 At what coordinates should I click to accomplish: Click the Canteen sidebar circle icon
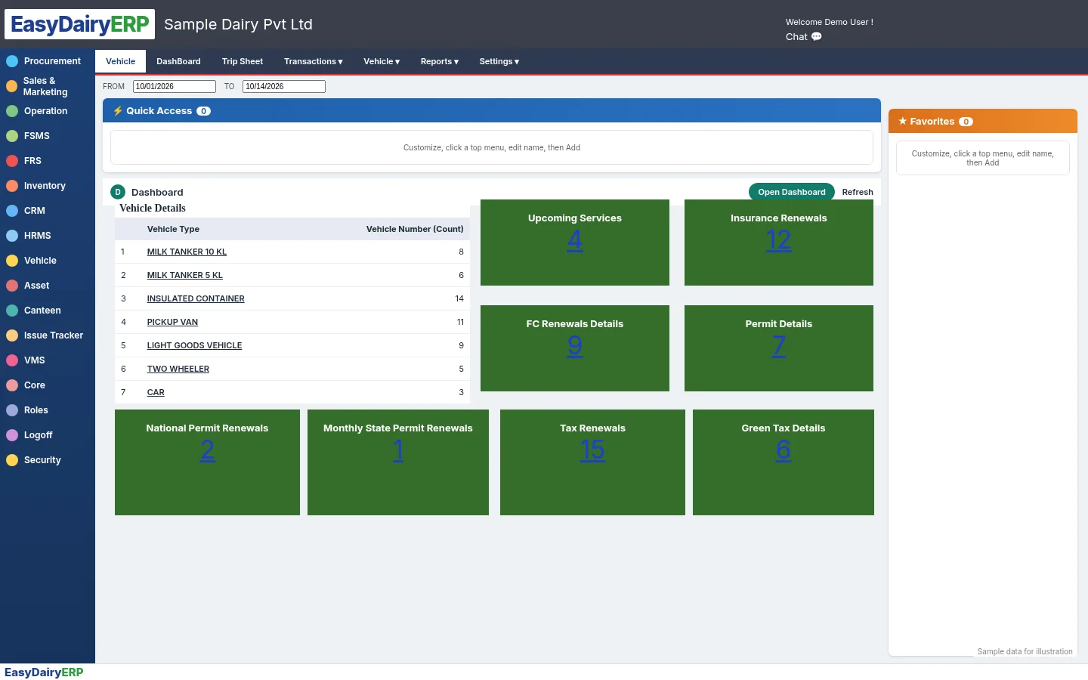point(12,311)
